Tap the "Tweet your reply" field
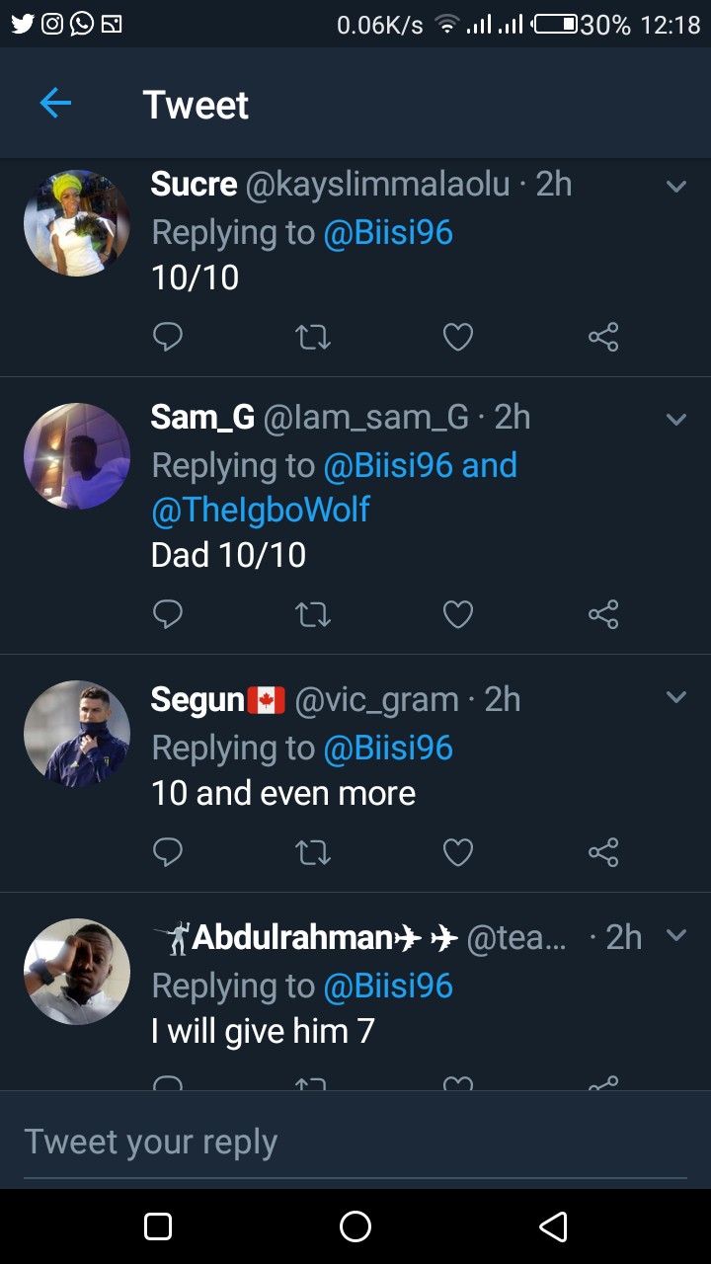 [355, 1143]
